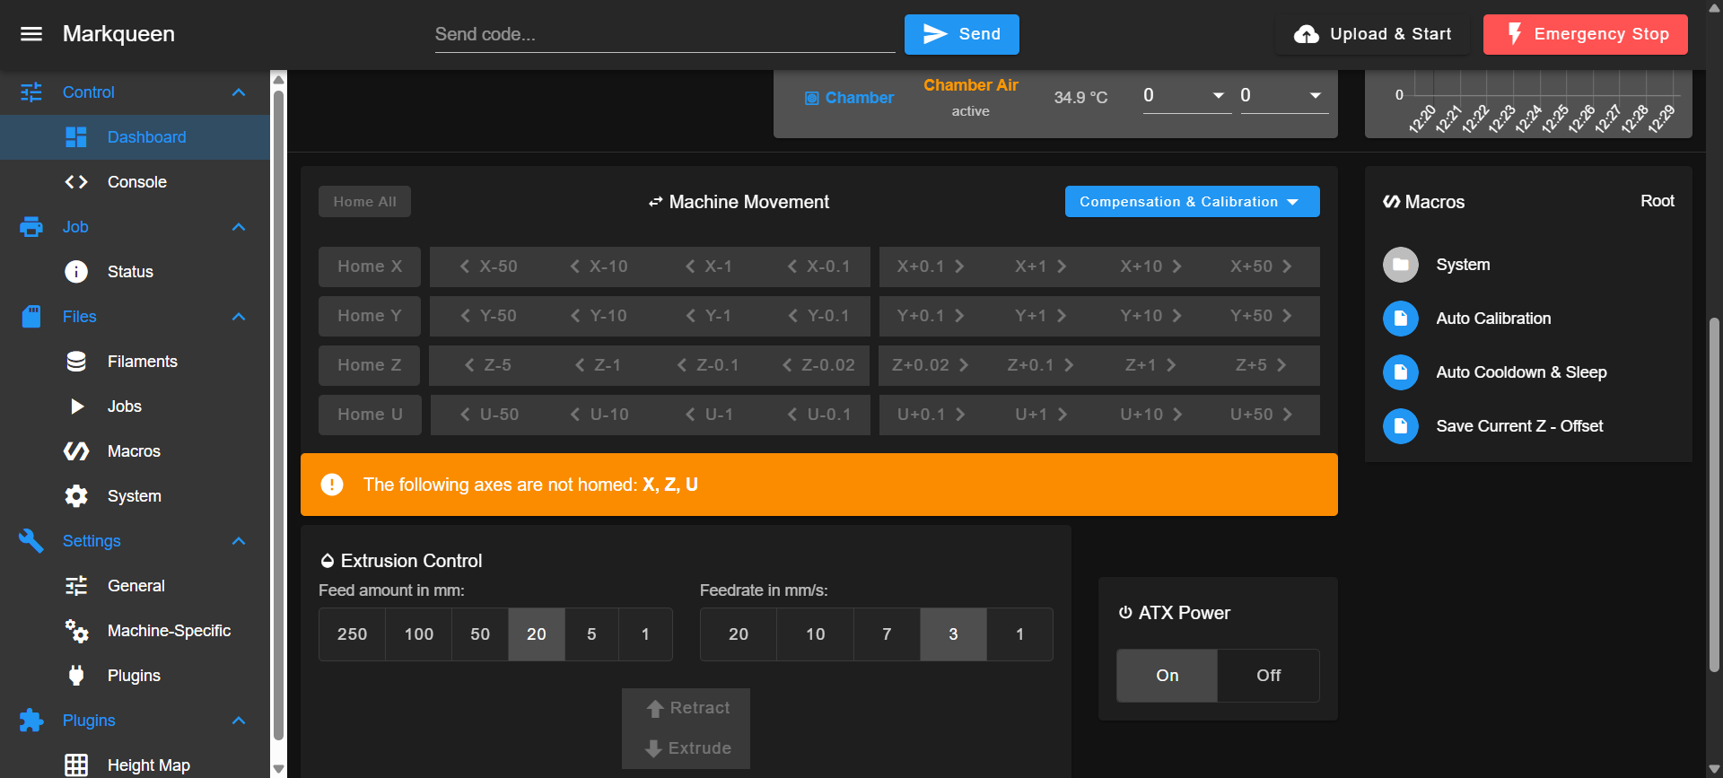Viewport: 1723px width, 778px height.
Task: Collapse the Control section chevron
Action: 239,92
